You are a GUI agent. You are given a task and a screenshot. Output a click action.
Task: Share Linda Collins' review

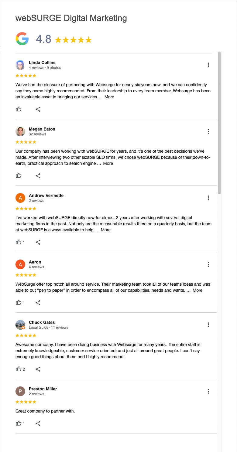click(x=38, y=109)
